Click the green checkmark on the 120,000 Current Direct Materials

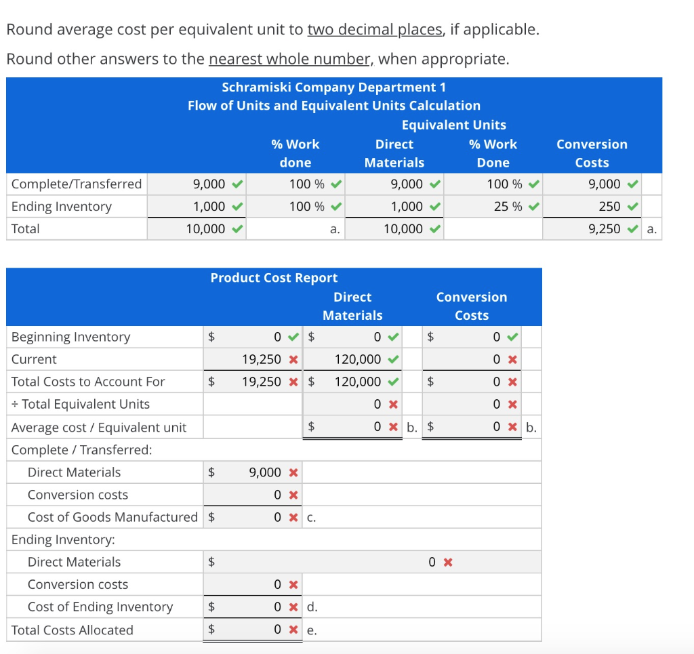click(x=392, y=359)
